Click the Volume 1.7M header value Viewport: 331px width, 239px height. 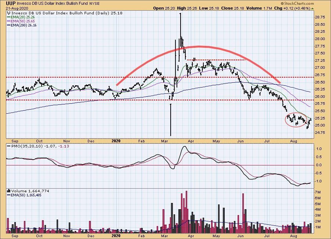click(x=259, y=8)
